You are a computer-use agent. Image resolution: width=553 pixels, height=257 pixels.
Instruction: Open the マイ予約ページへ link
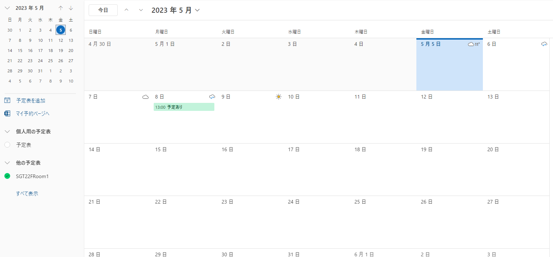[33, 113]
